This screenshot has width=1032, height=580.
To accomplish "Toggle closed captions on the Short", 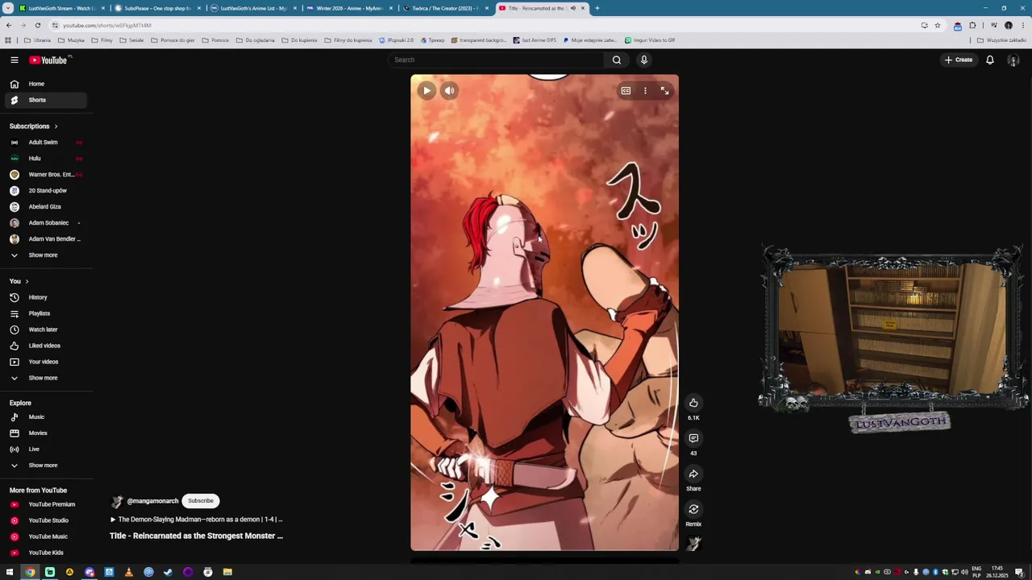I will (626, 91).
